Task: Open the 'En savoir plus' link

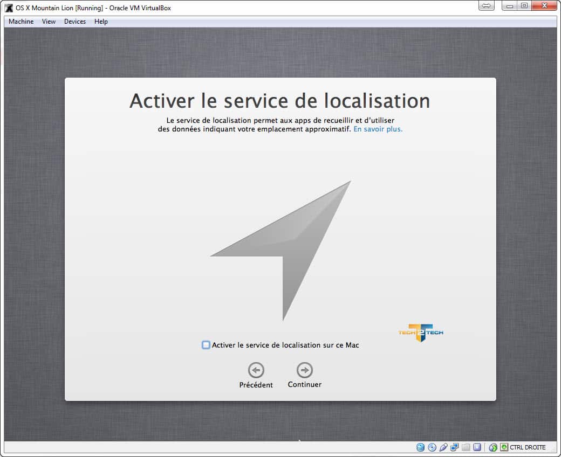Action: (378, 129)
